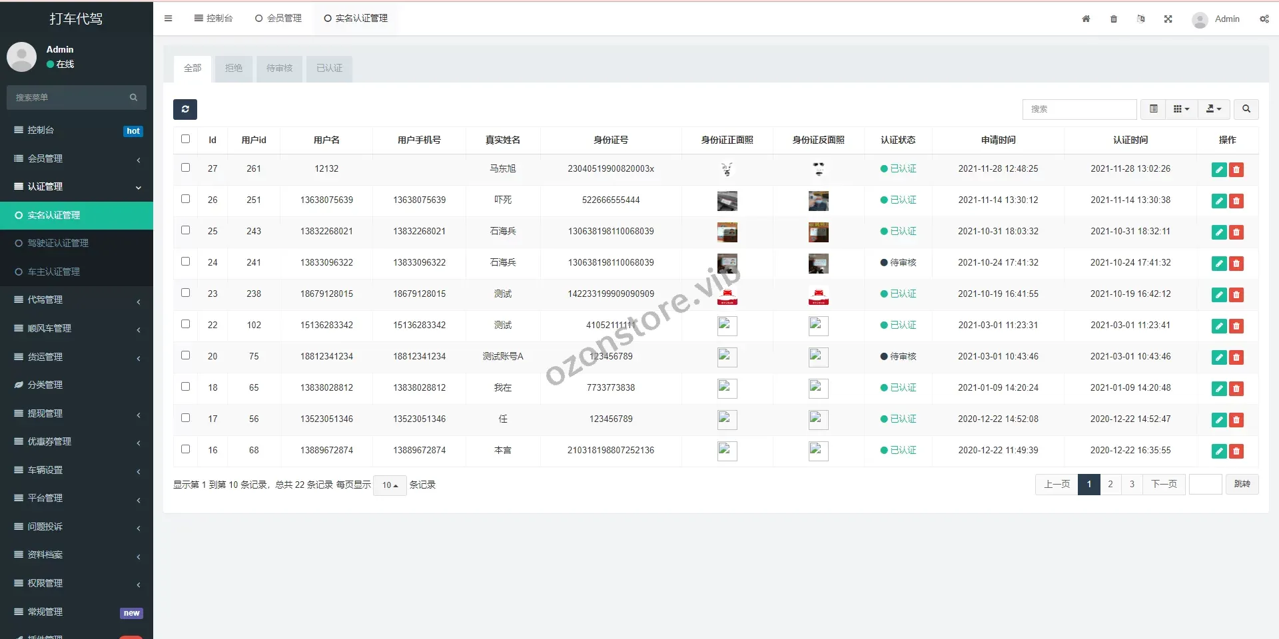Toggle fullscreen mode icon
This screenshot has width=1279, height=639.
[1168, 19]
